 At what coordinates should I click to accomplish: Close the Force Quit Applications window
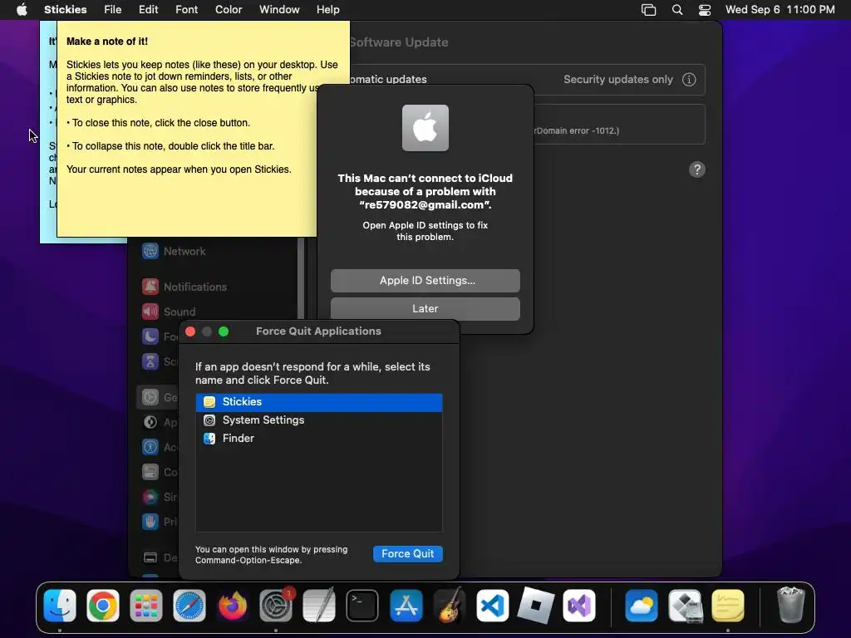(x=190, y=331)
